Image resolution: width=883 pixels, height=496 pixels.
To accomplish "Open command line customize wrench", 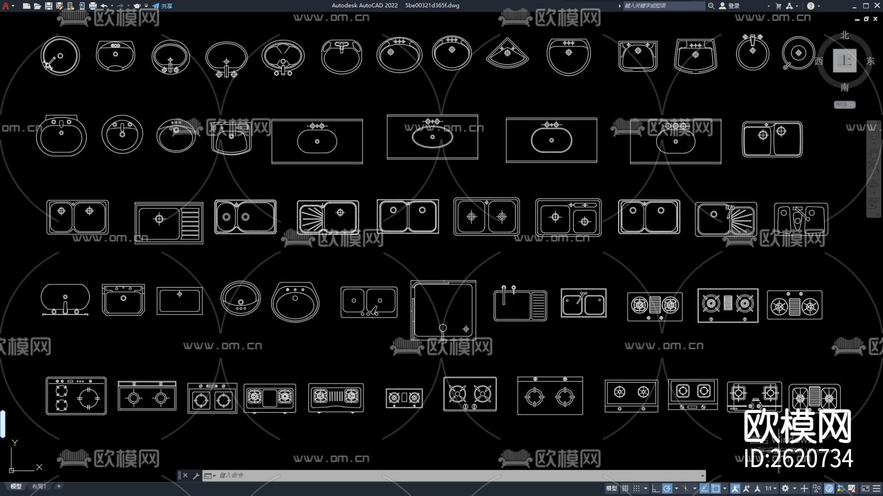I will (196, 475).
